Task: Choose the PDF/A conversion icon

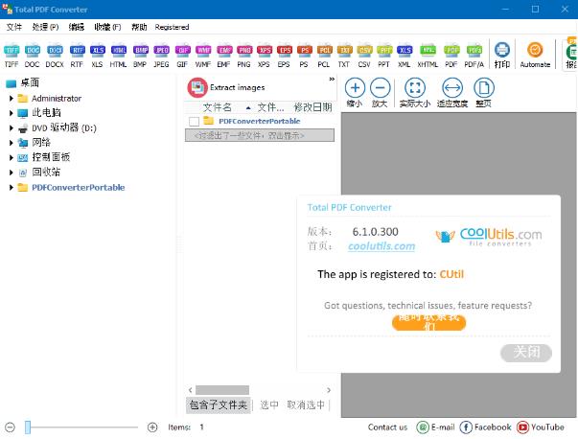Action: 474,56
